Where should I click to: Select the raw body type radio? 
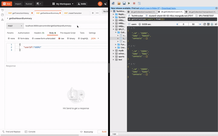click(x=59, y=38)
